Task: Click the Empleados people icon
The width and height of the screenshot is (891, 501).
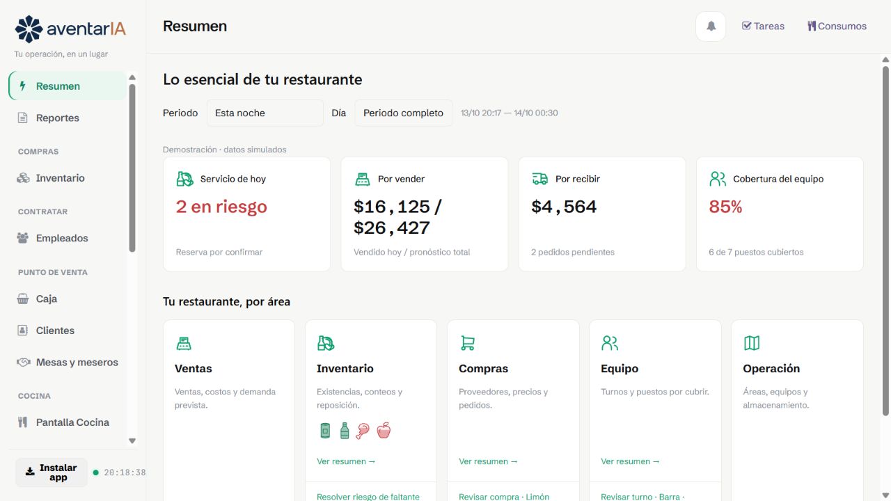Action: click(23, 238)
